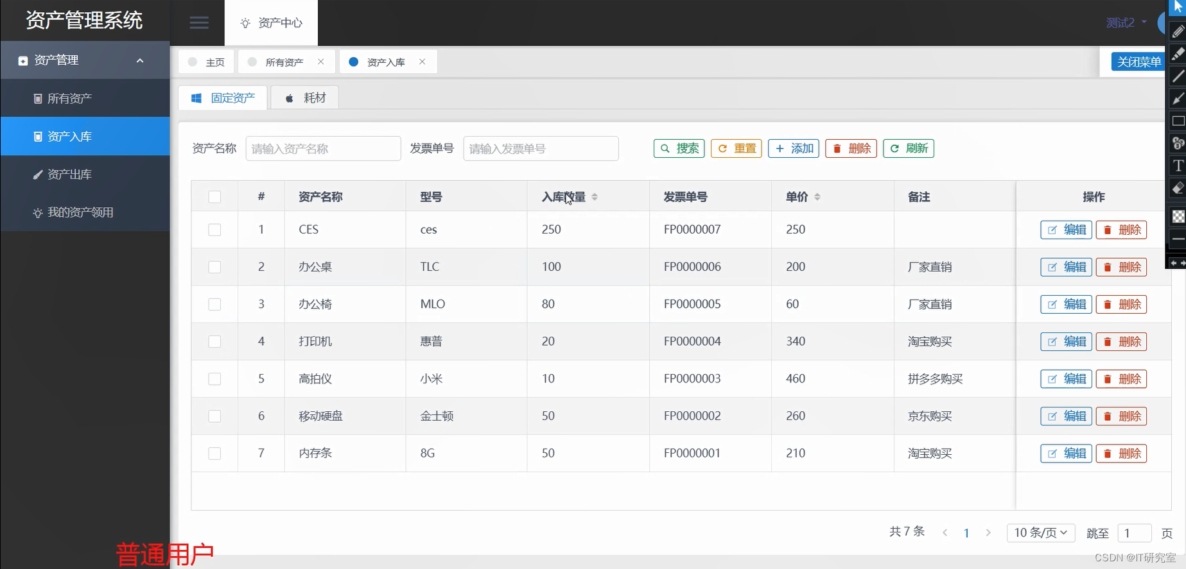The width and height of the screenshot is (1186, 569).
Task: Select the straight line annotation tool
Action: click(1178, 76)
